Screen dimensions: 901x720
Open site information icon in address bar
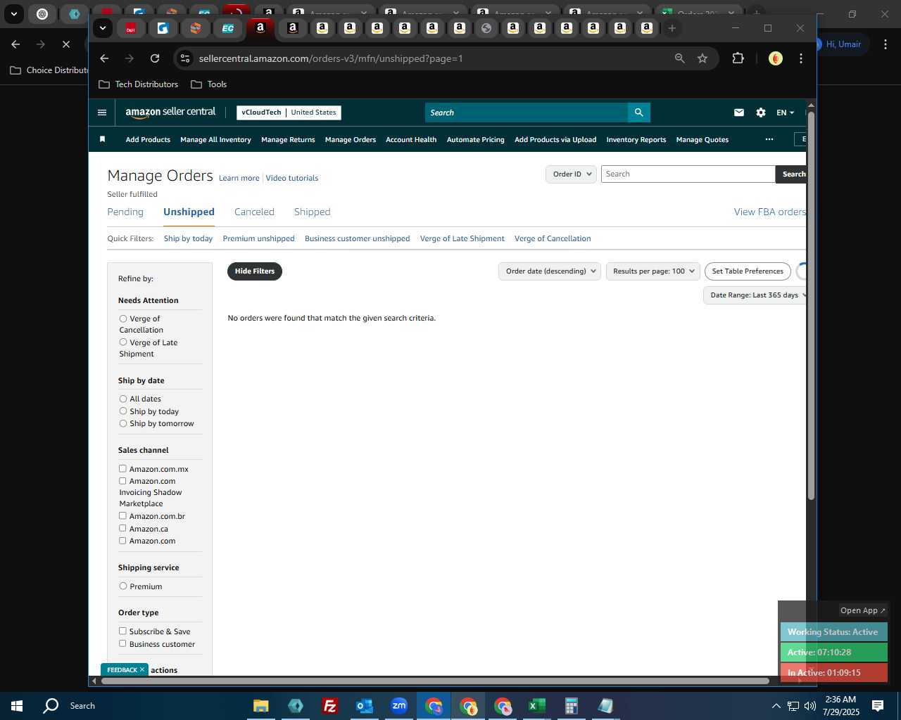[185, 58]
